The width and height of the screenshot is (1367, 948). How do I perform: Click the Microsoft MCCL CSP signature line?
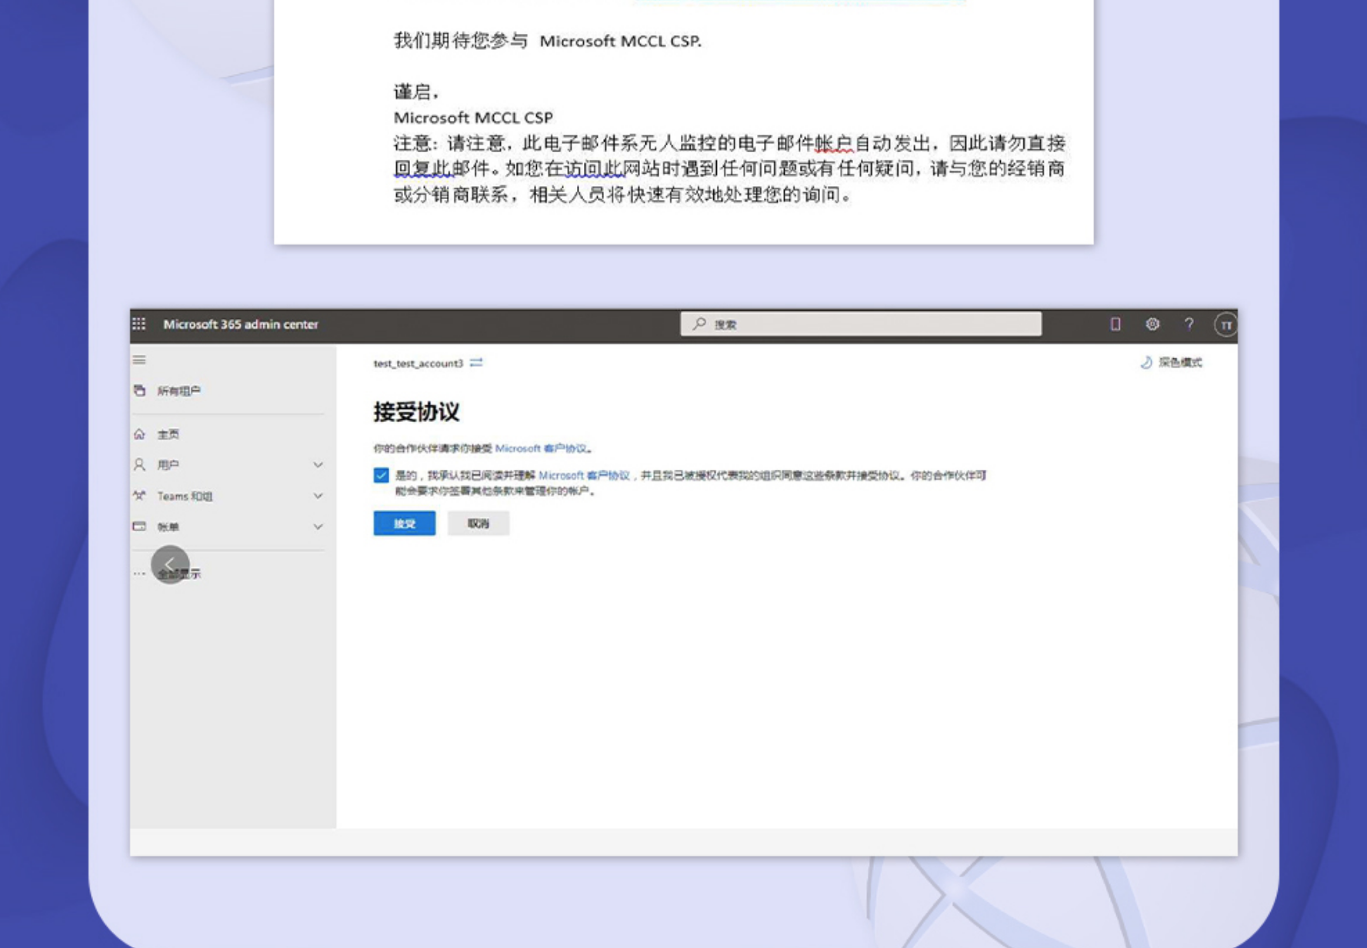[x=473, y=118]
